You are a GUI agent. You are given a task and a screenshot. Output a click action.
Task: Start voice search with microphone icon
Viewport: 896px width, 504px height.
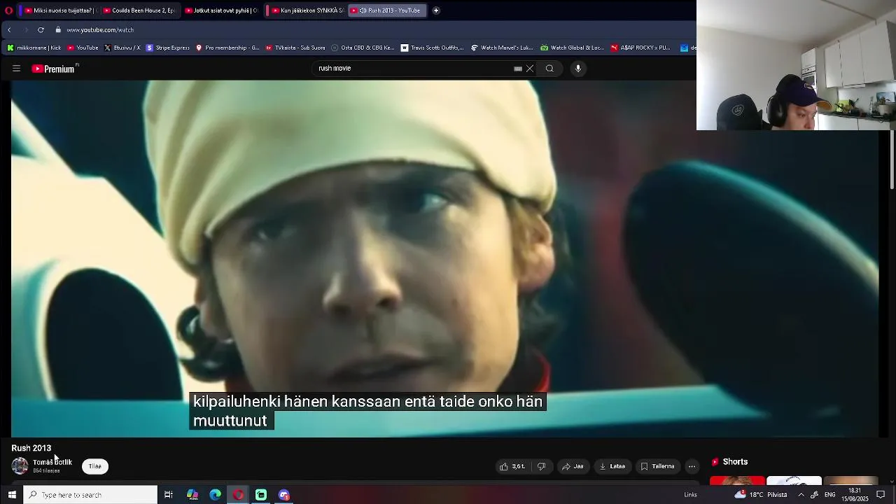tap(578, 69)
